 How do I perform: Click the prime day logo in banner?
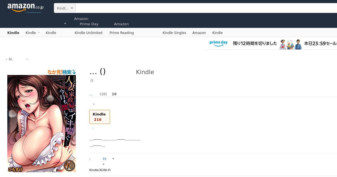tap(218, 44)
